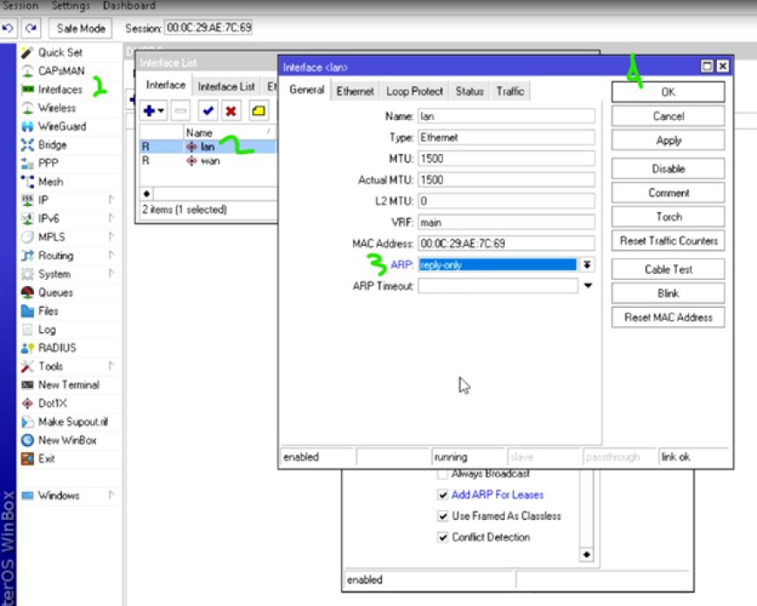Click the Reset Traffic Counters button
Viewport: 757px width, 606px height.
pyautogui.click(x=668, y=241)
